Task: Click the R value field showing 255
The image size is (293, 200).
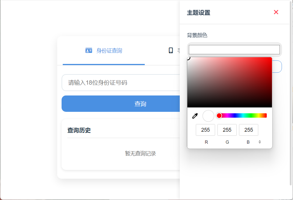Action: [205, 130]
